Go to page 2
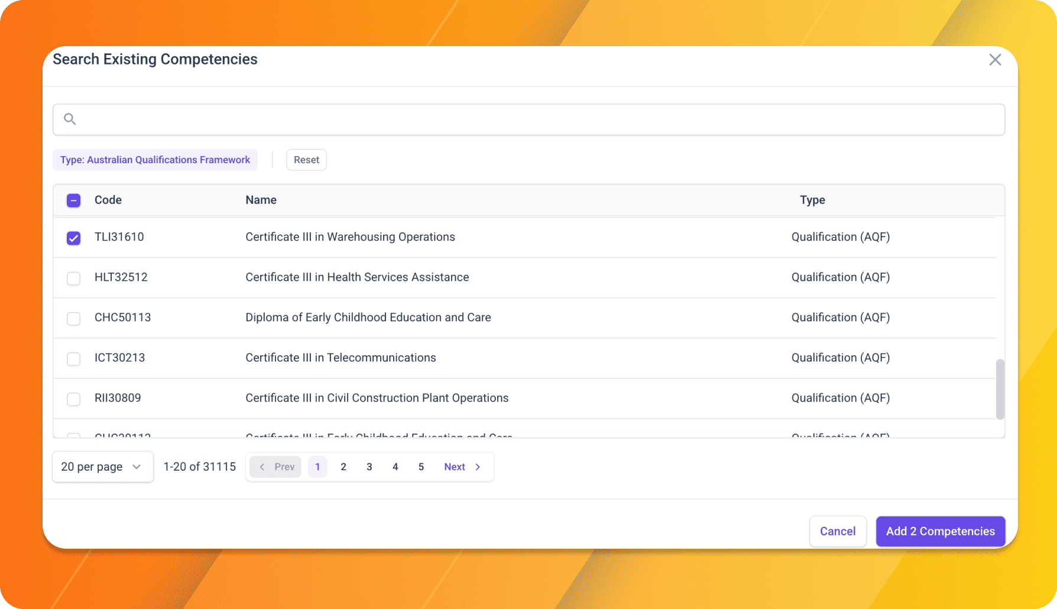 point(343,467)
